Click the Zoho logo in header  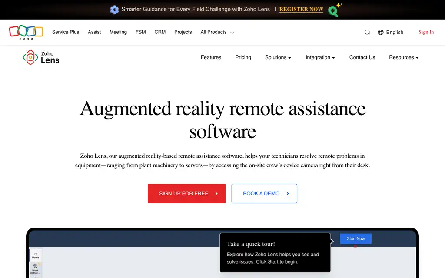pyautogui.click(x=26, y=32)
